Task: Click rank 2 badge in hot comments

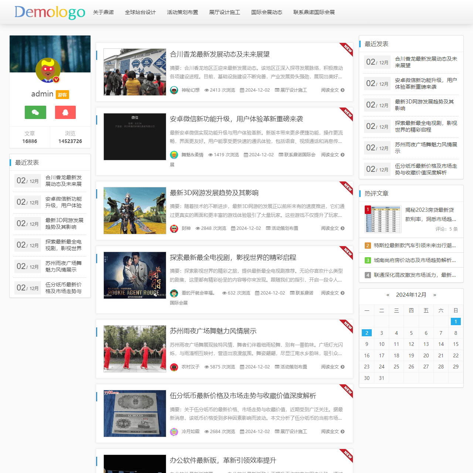Action: click(x=368, y=245)
